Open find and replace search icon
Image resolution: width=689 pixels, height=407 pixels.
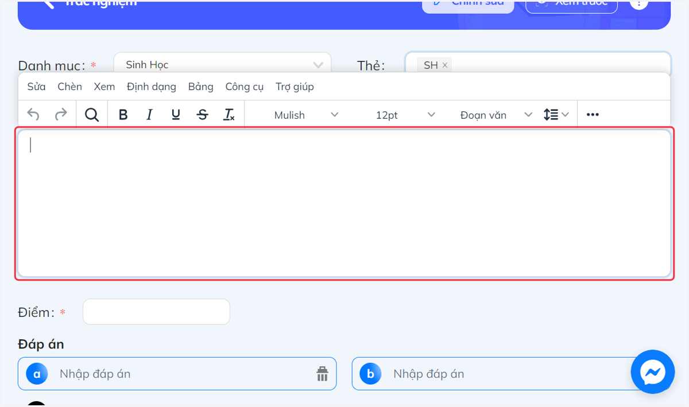[92, 115]
